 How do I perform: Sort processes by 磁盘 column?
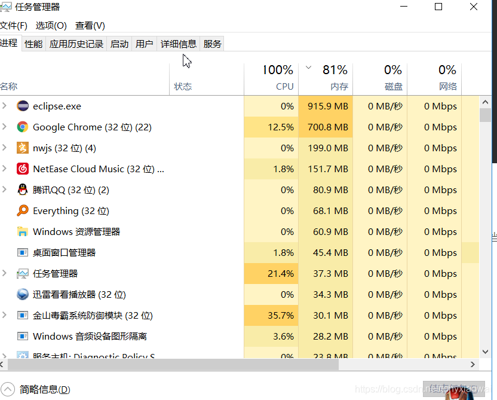[x=380, y=80]
